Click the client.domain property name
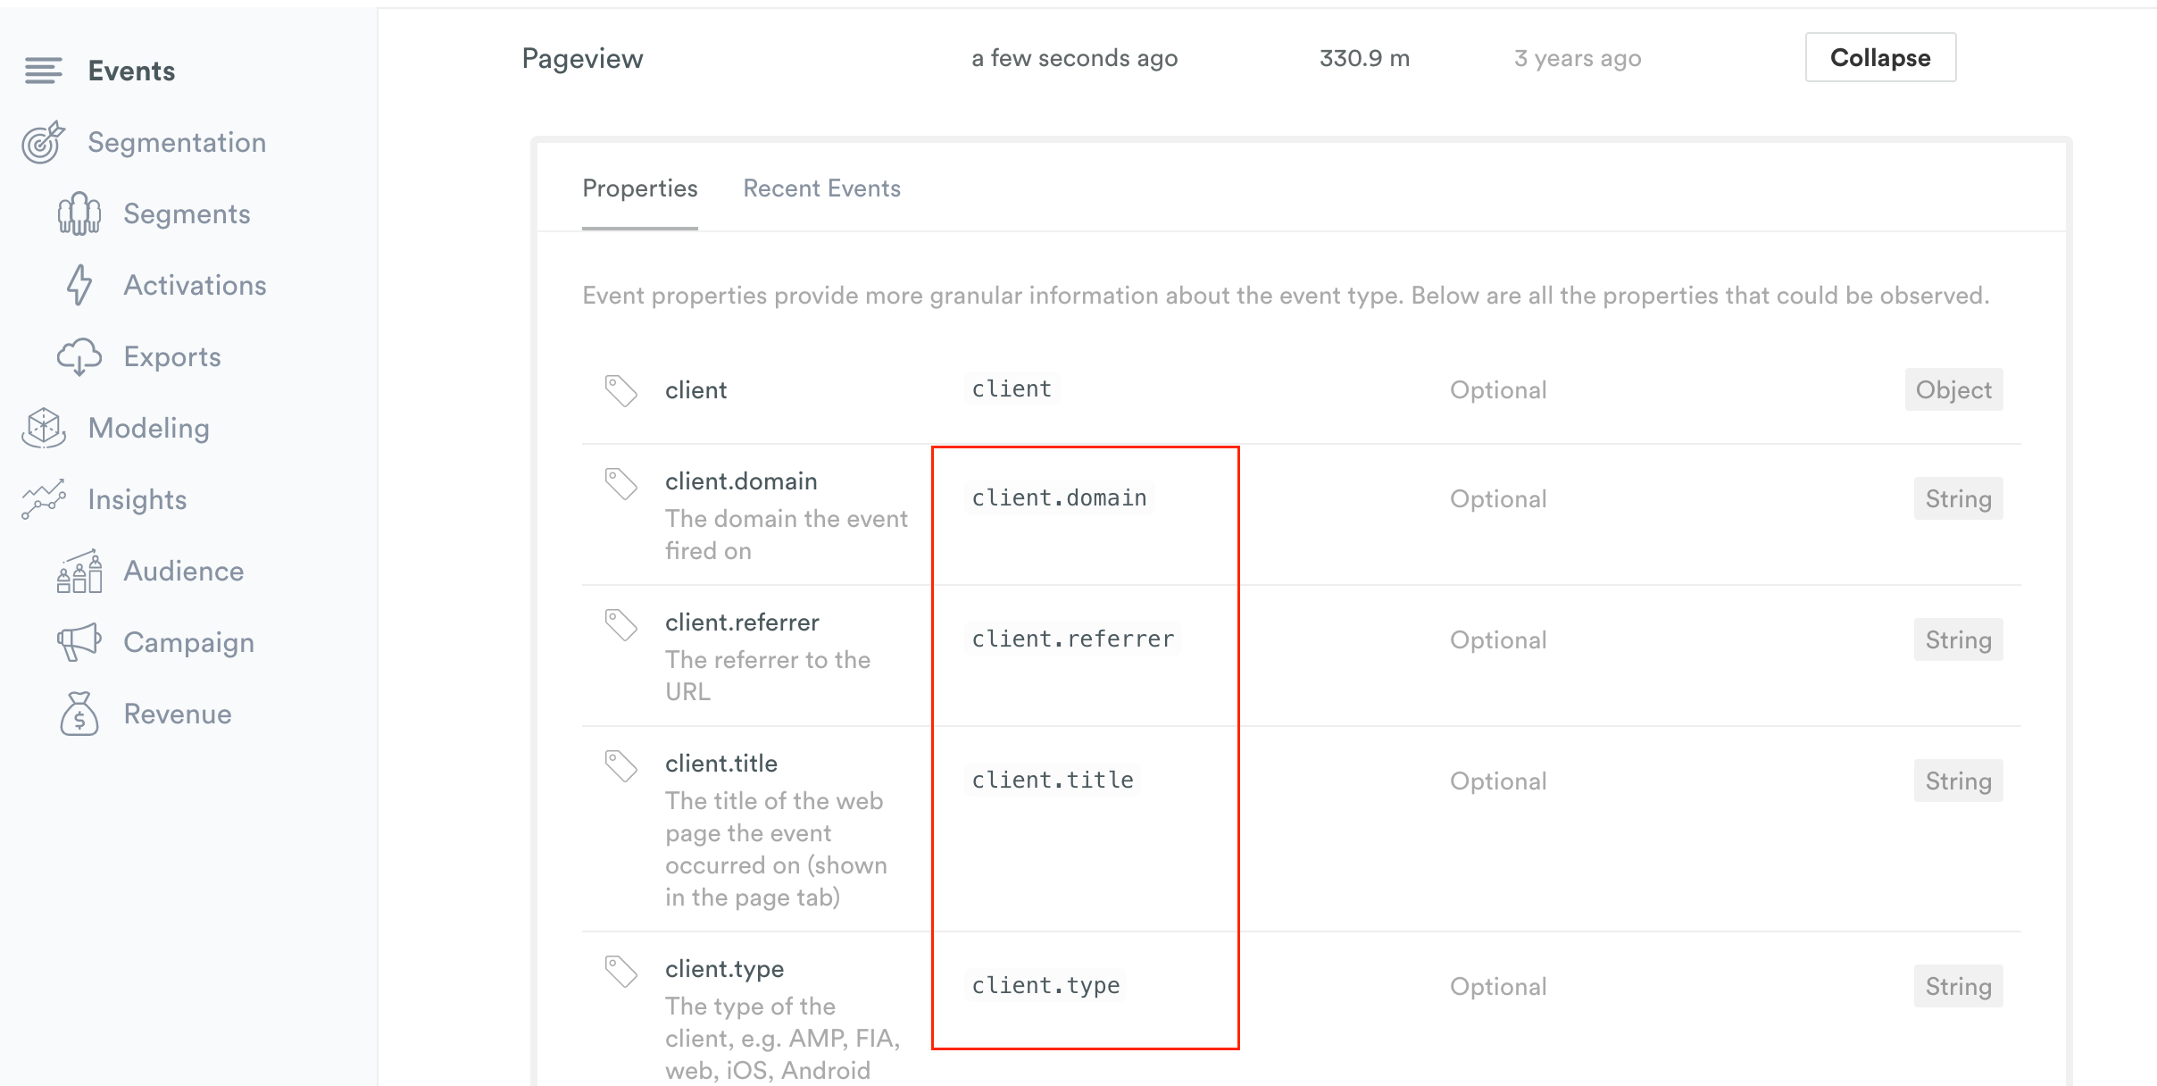Screen dimensions: 2157x1086 (x=741, y=481)
